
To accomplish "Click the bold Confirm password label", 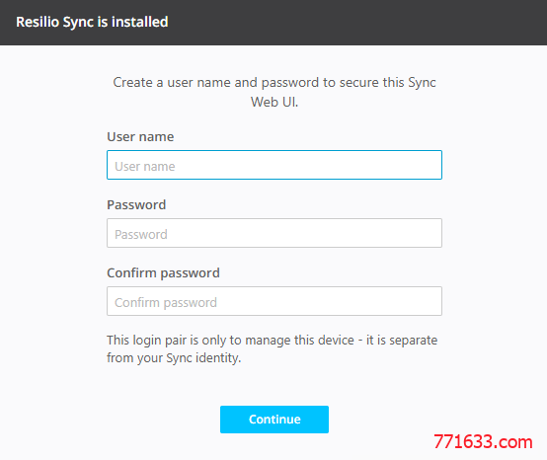I will point(163,273).
